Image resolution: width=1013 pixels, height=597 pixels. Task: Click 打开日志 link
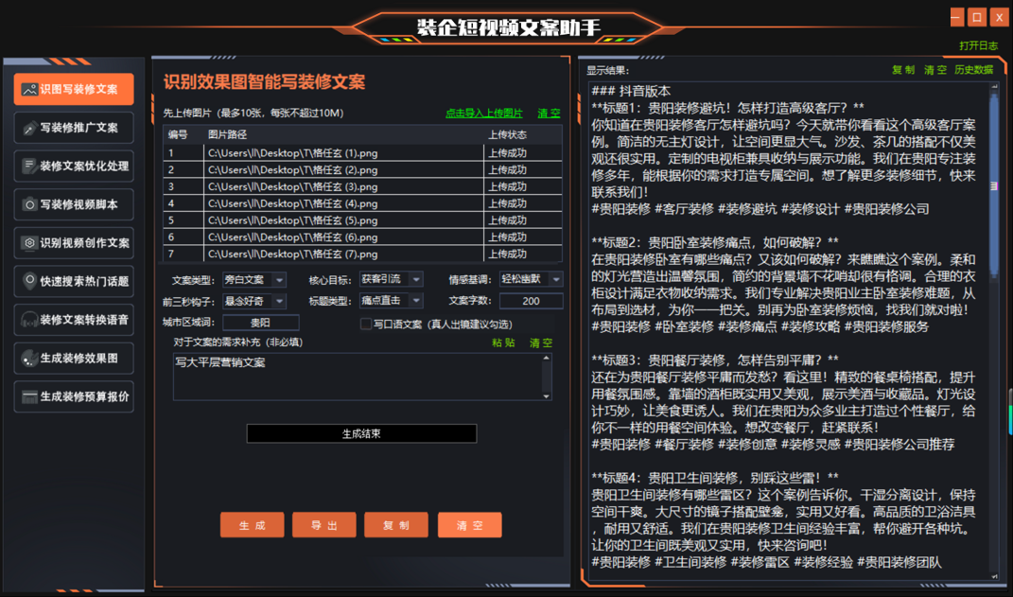[x=978, y=45]
